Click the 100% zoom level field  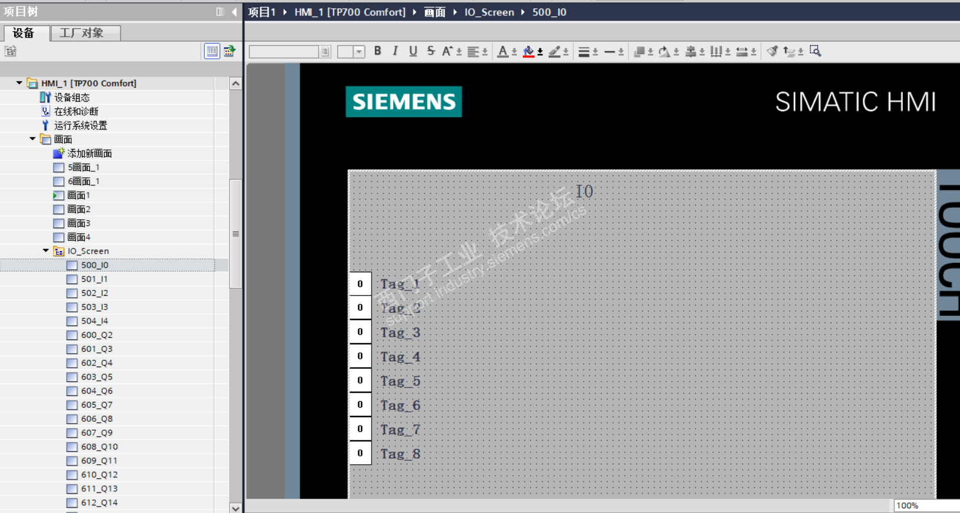[x=926, y=505]
